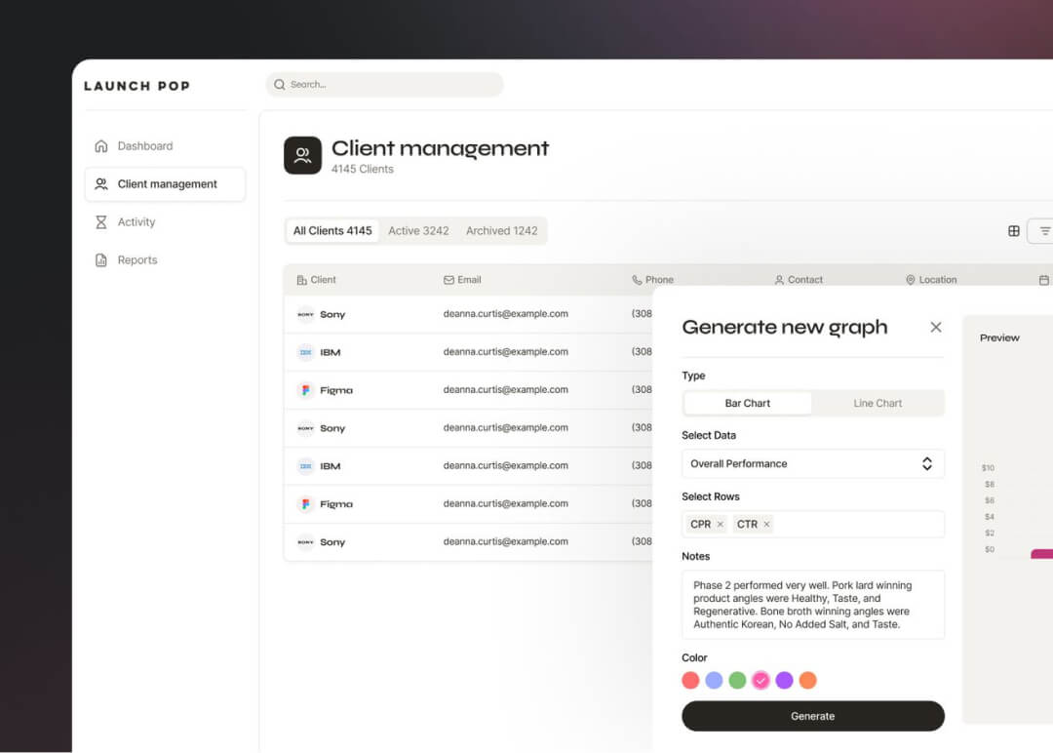Select the Bar Chart type option
Viewport: 1053px width, 753px height.
(x=748, y=403)
